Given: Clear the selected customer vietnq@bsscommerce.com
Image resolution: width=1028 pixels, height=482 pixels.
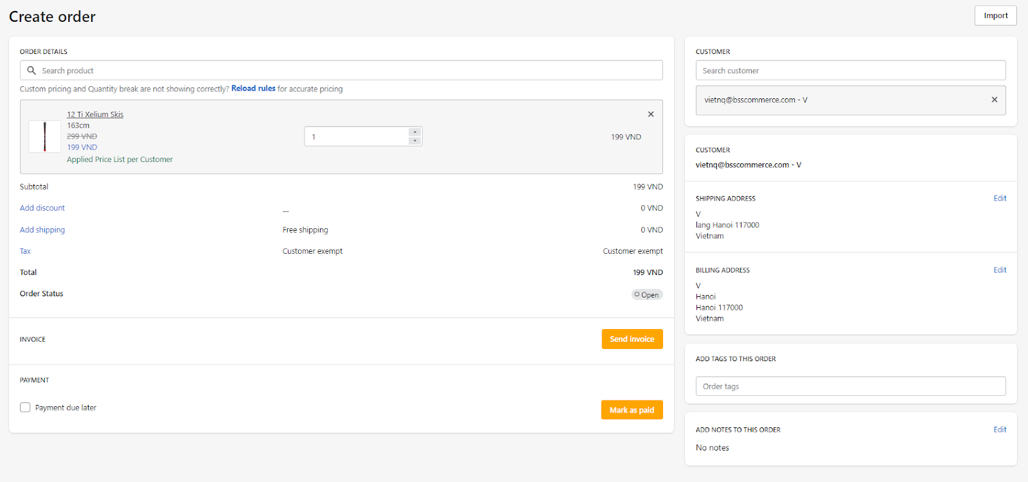Looking at the screenshot, I should click(995, 100).
